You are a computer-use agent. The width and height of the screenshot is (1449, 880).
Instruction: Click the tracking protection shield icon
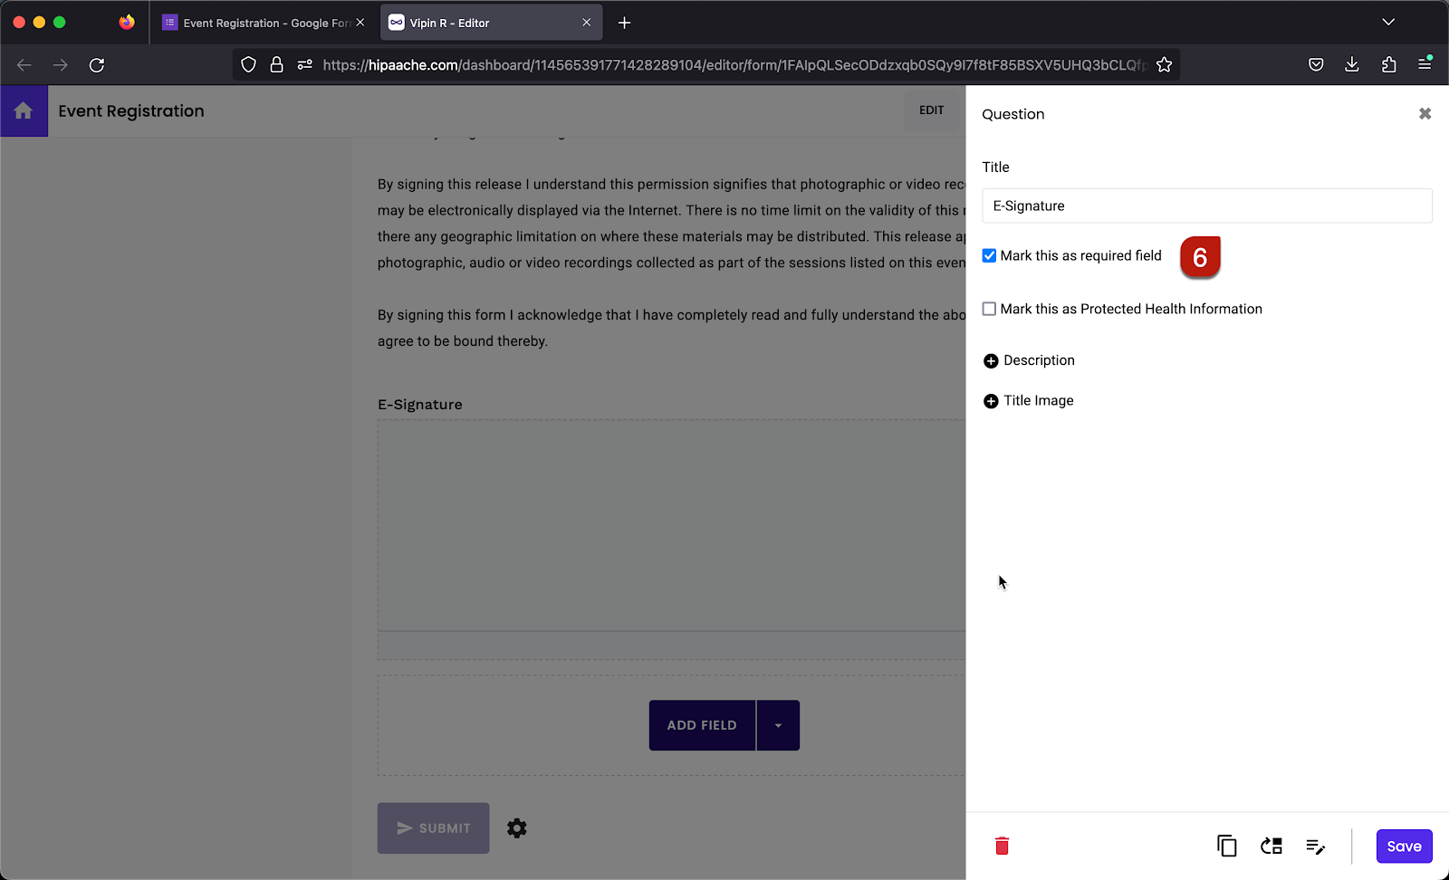pyautogui.click(x=248, y=64)
